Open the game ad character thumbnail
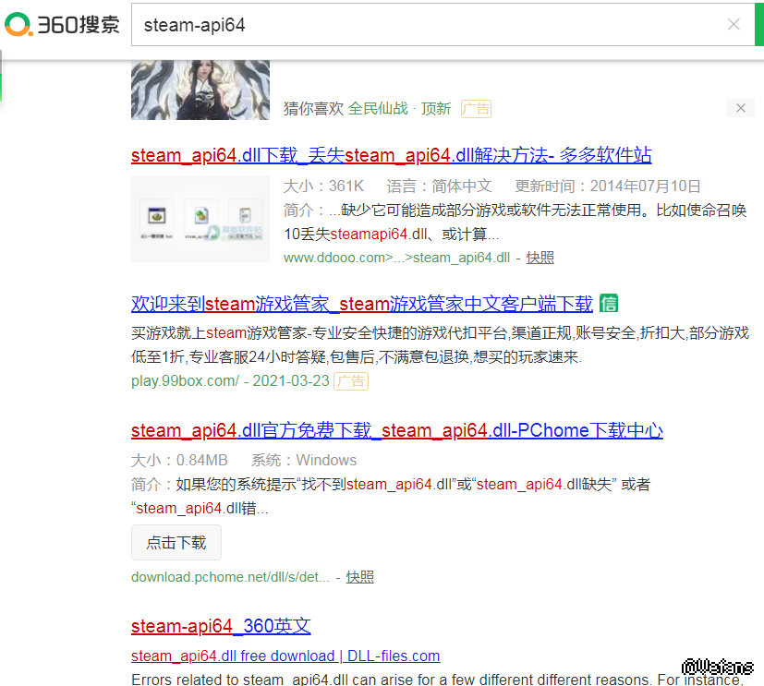This screenshot has width=764, height=686. click(200, 90)
